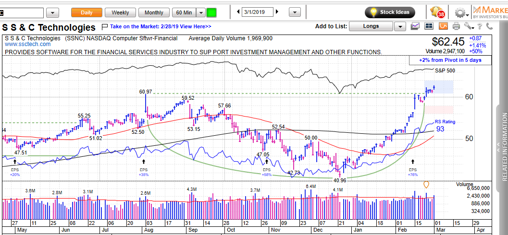The height and width of the screenshot is (235, 508).
Task: Click the blue buy zone shading
Action: point(439,87)
